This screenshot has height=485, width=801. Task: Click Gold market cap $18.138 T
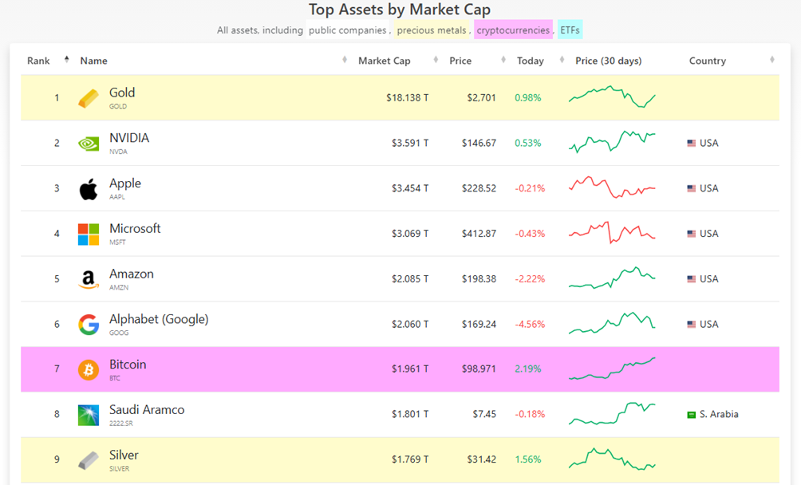(407, 98)
